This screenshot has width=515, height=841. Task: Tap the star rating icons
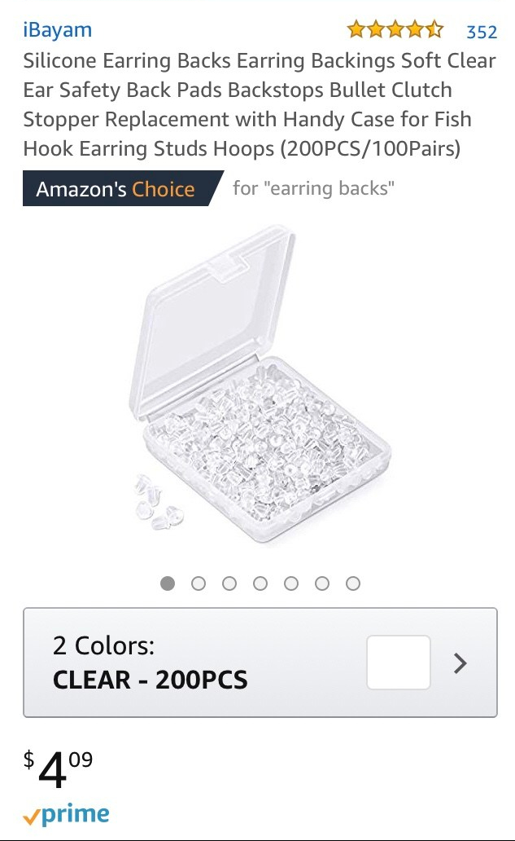pyautogui.click(x=395, y=31)
